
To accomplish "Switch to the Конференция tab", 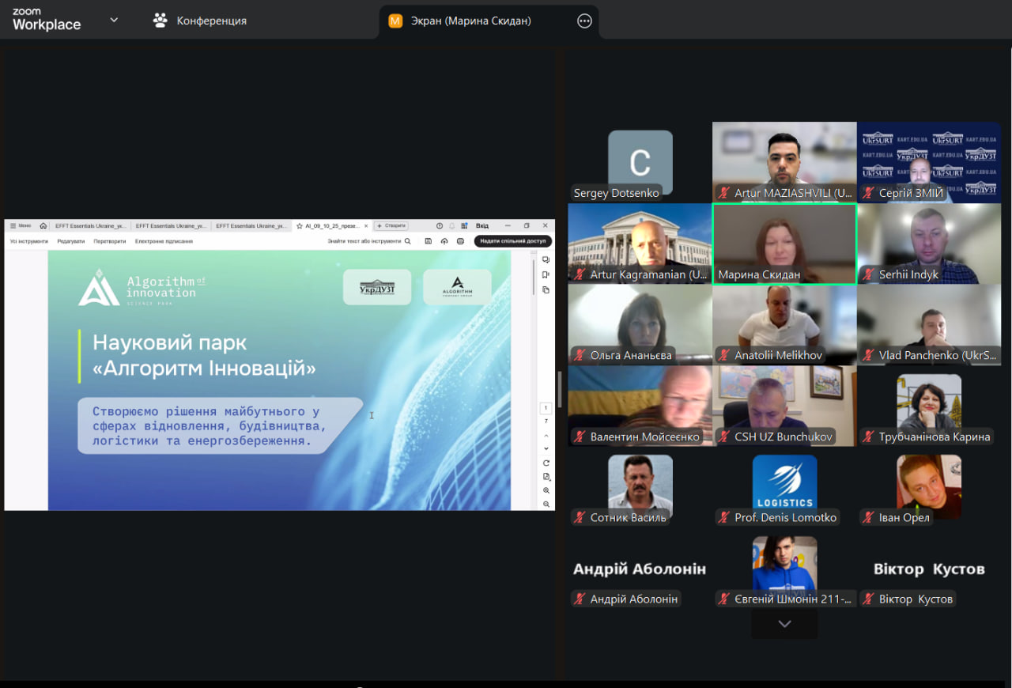I will pyautogui.click(x=200, y=21).
